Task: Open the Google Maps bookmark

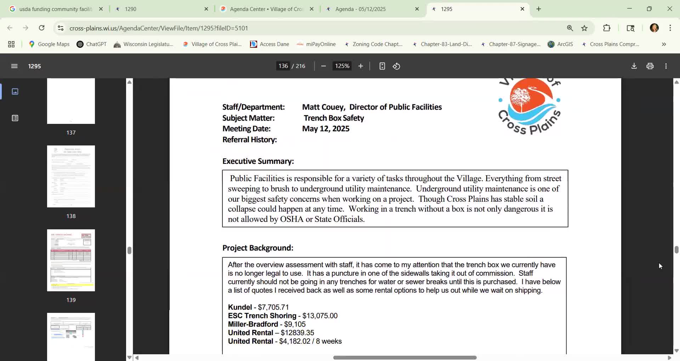Action: pyautogui.click(x=49, y=44)
